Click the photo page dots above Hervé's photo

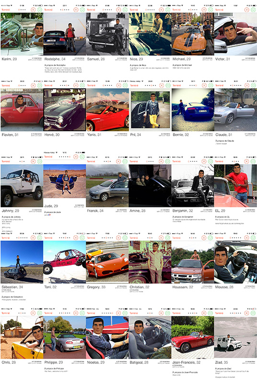pos(65,85)
